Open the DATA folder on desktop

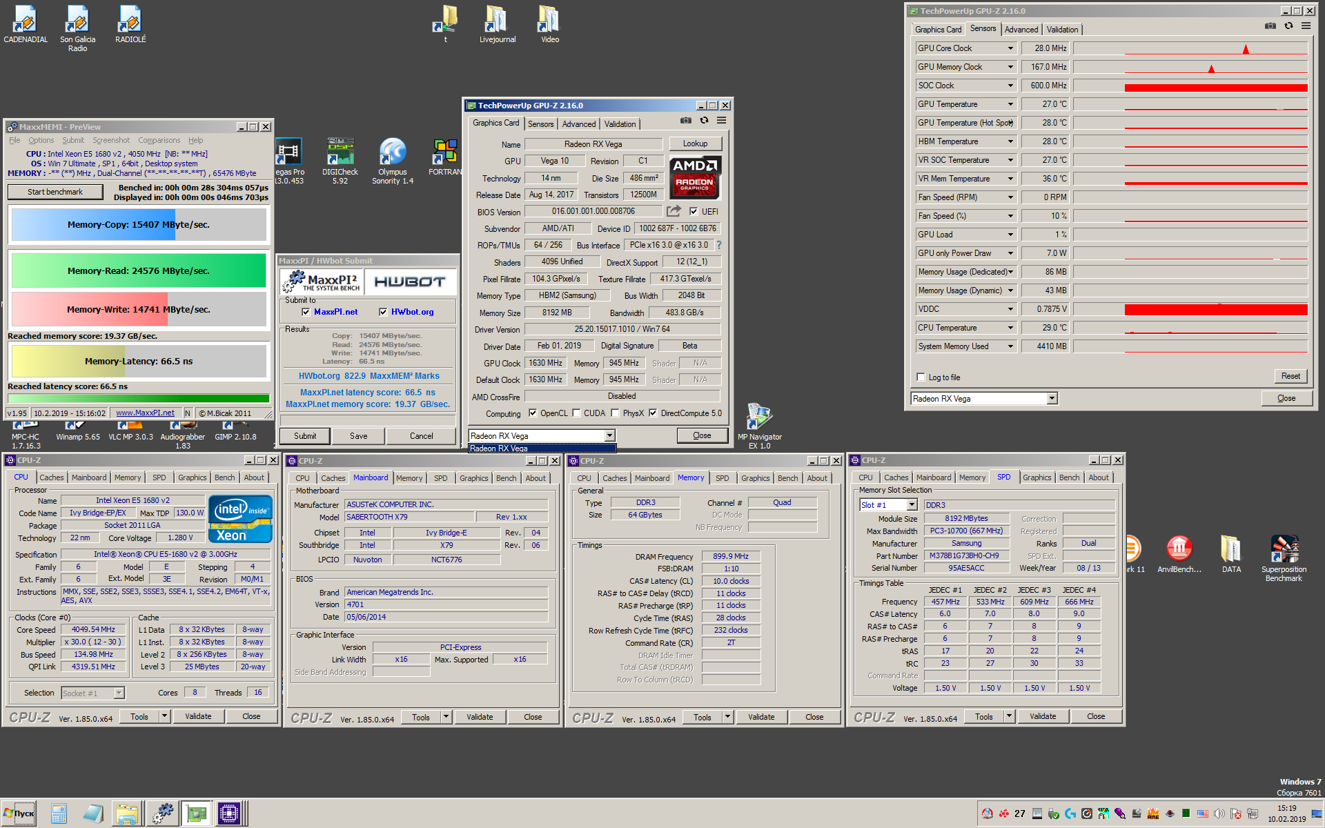[x=1231, y=554]
